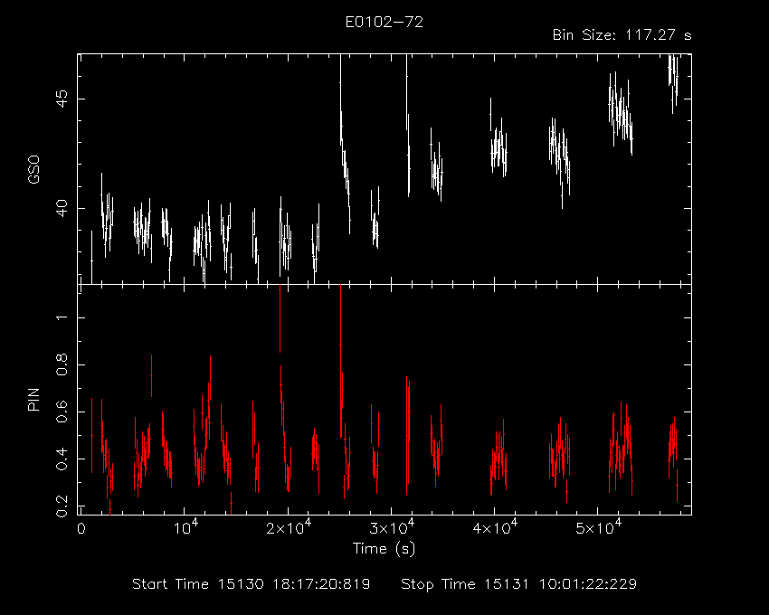The width and height of the screenshot is (769, 615).
Task: Click the PIN axis tick value 0.8
Action: (x=62, y=364)
